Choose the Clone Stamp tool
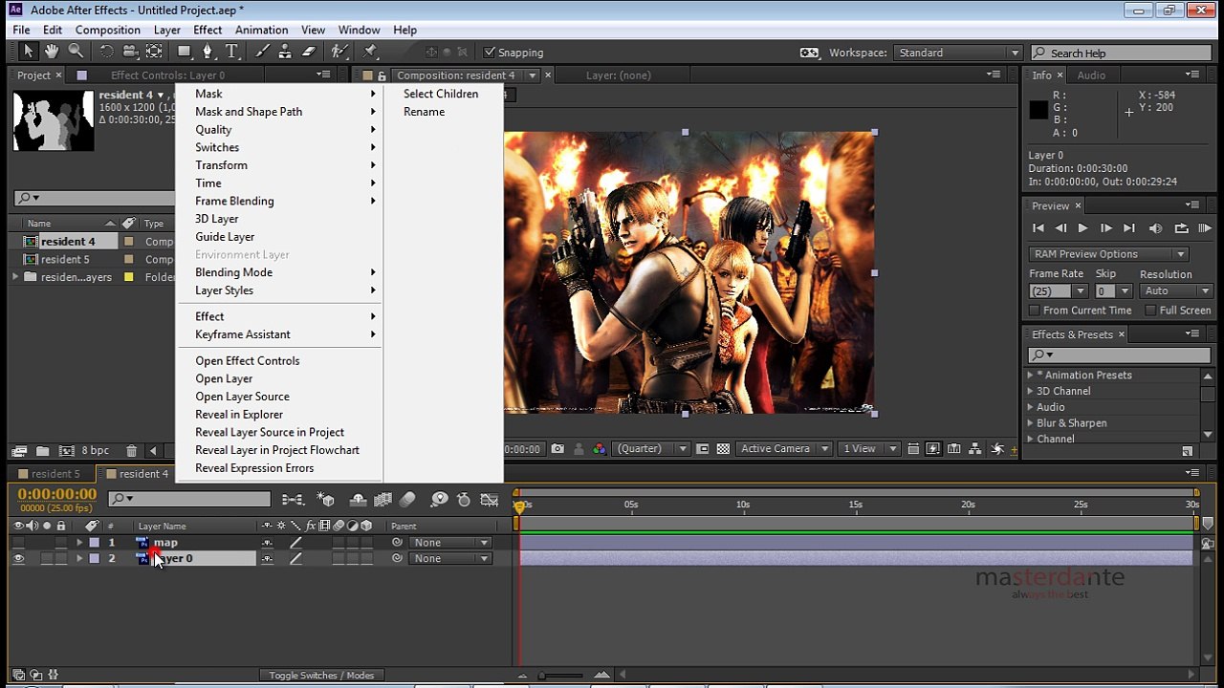 point(285,52)
